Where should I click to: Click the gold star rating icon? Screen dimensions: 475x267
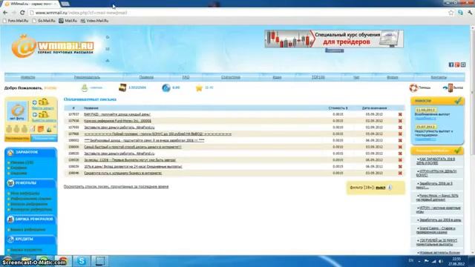click(x=199, y=88)
